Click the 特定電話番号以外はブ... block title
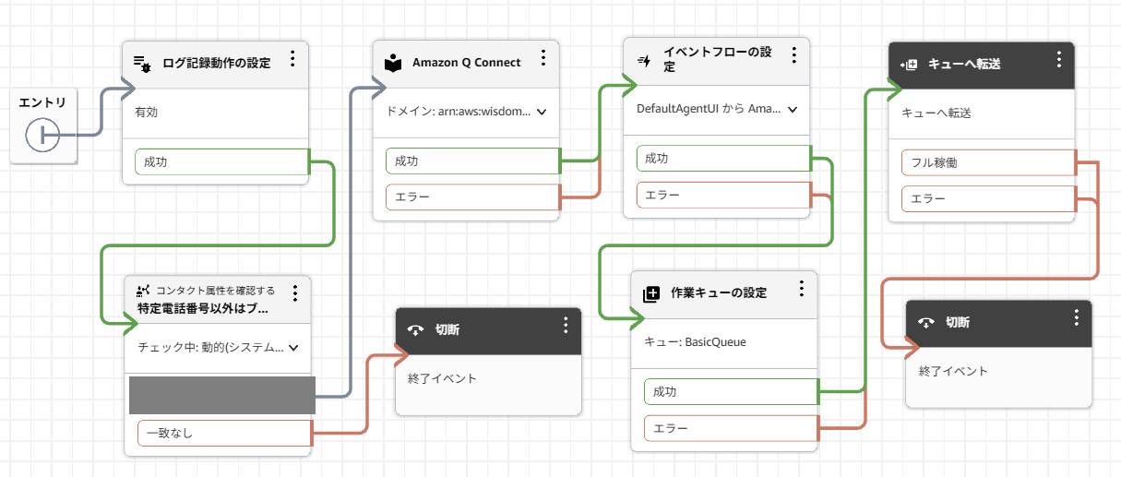 [204, 309]
